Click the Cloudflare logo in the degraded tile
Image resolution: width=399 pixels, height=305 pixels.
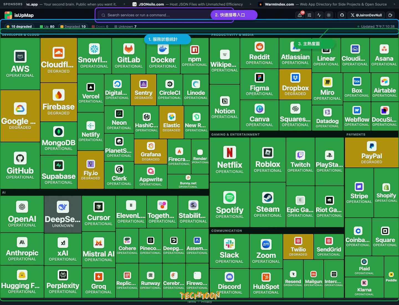click(58, 52)
